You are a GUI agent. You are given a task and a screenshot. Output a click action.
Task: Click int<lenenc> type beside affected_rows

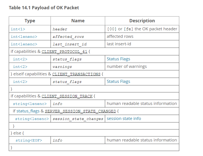pos(24,37)
